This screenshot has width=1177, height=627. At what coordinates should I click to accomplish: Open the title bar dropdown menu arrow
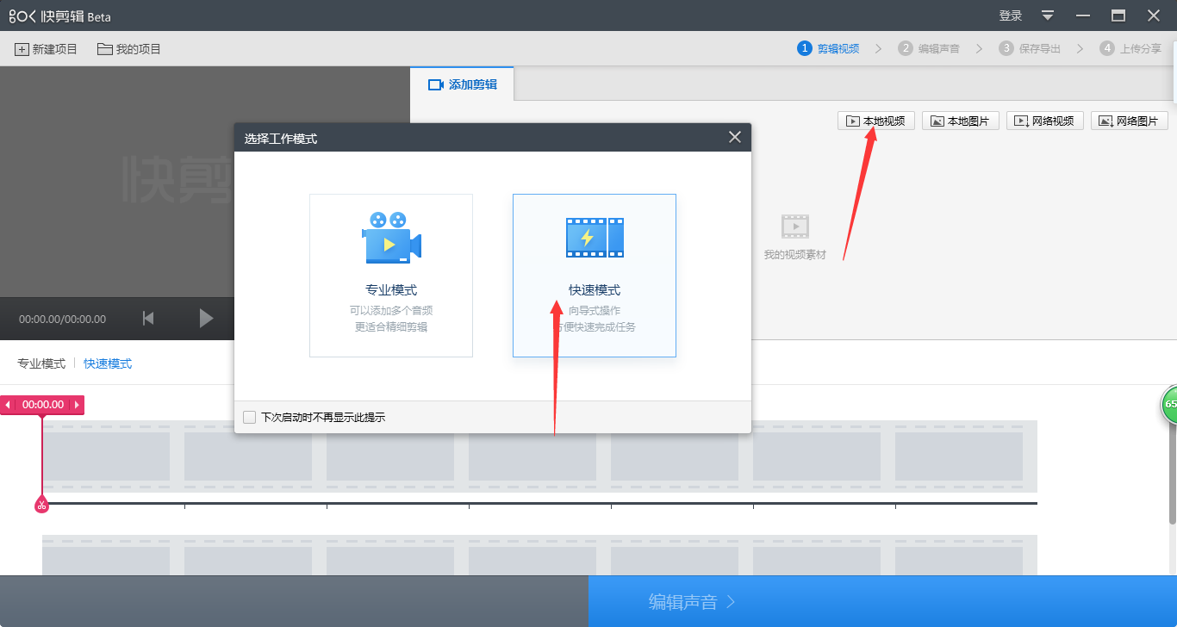coord(1048,16)
